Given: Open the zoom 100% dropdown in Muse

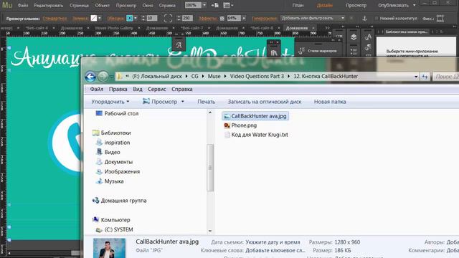Looking at the screenshot, I should [204, 5].
